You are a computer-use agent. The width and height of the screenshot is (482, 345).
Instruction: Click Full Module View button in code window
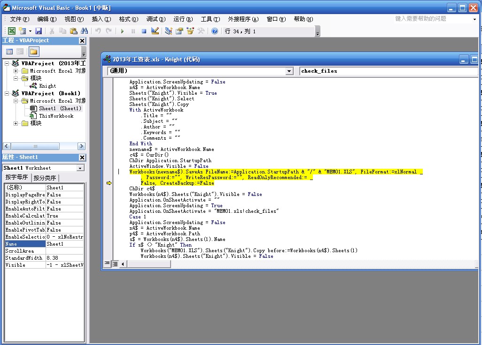point(115,264)
